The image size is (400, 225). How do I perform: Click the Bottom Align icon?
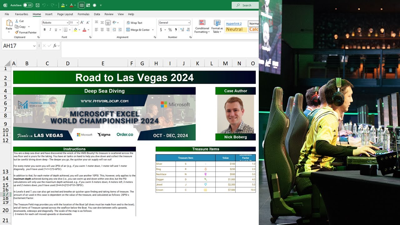pos(108,22)
